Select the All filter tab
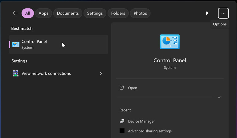This screenshot has width=237, height=138. [28, 13]
